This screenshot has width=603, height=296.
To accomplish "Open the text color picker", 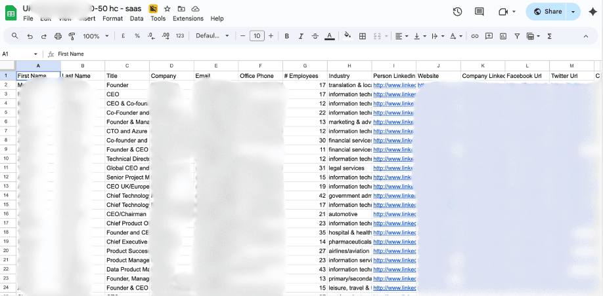I will tap(329, 36).
